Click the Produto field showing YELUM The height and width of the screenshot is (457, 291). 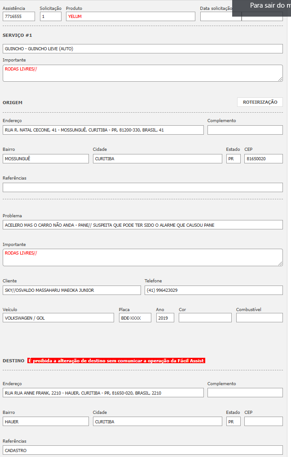coord(130,17)
